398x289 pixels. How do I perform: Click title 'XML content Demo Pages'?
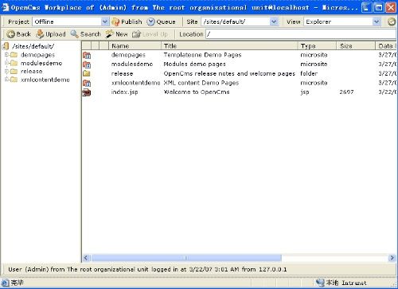(x=201, y=83)
